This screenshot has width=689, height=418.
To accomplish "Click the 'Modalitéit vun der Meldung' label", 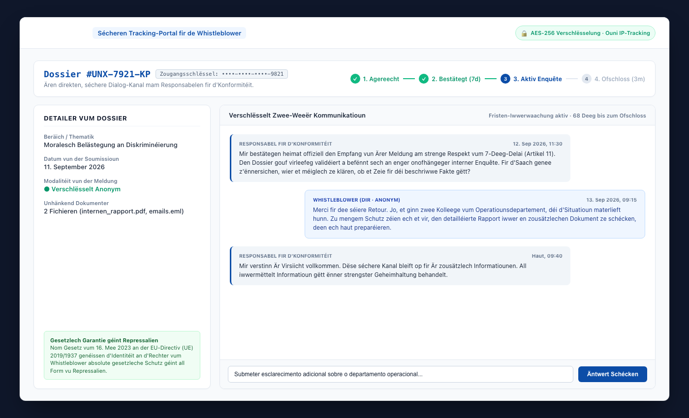I will coord(81,181).
